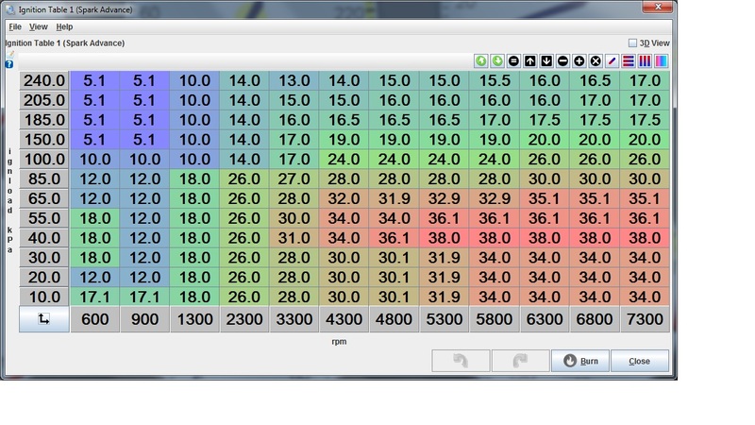Select cell 27.0 in the 85.0 row
755x425 pixels.
(294, 178)
